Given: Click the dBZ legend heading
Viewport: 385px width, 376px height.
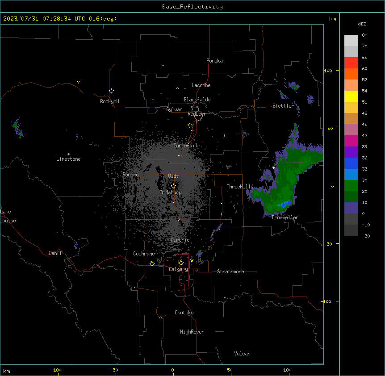Looking at the screenshot, I should 362,24.
